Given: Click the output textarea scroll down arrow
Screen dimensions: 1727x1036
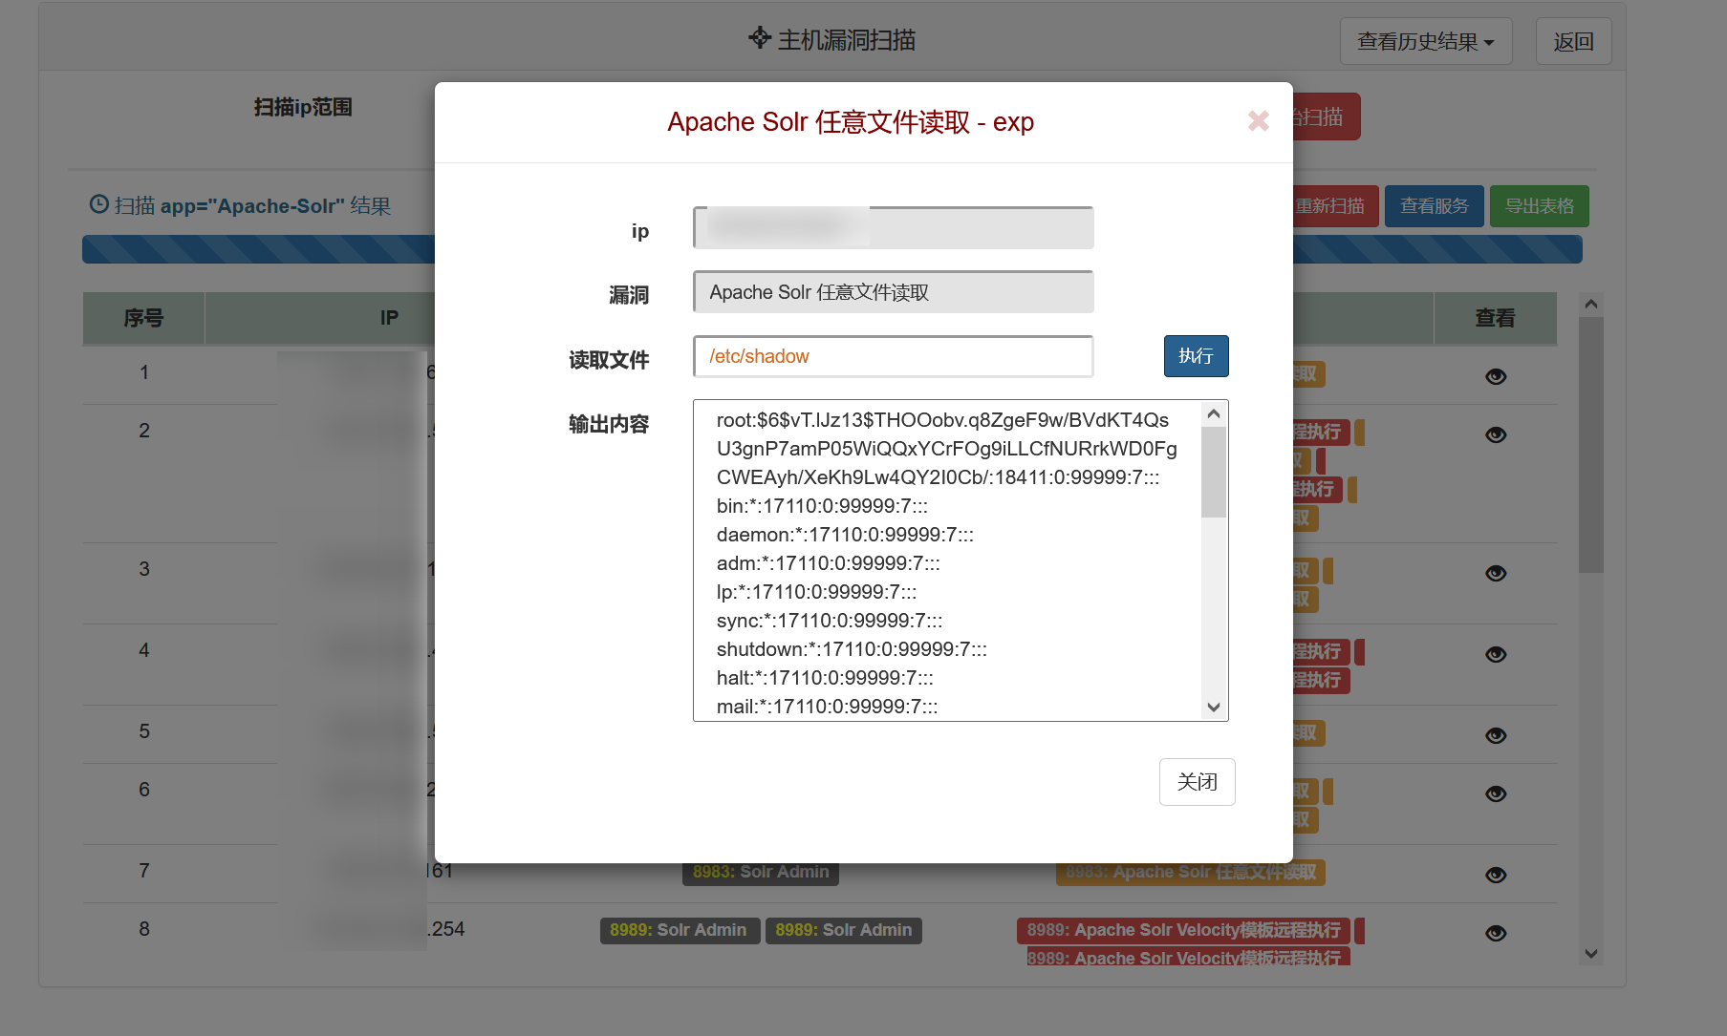Looking at the screenshot, I should tap(1214, 707).
